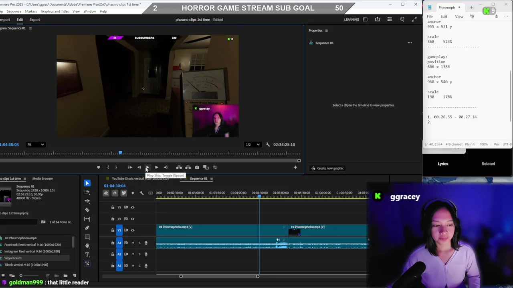Viewport: 513px width, 288px height.
Task: Click Export Frame camera icon
Action: pyautogui.click(x=197, y=167)
